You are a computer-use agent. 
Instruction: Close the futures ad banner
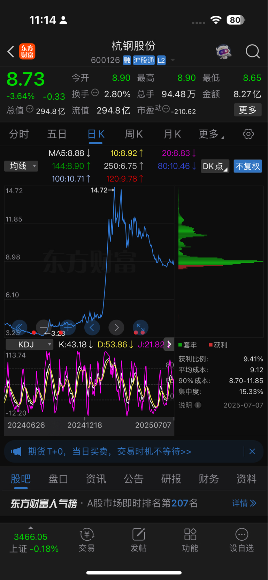tap(252, 451)
